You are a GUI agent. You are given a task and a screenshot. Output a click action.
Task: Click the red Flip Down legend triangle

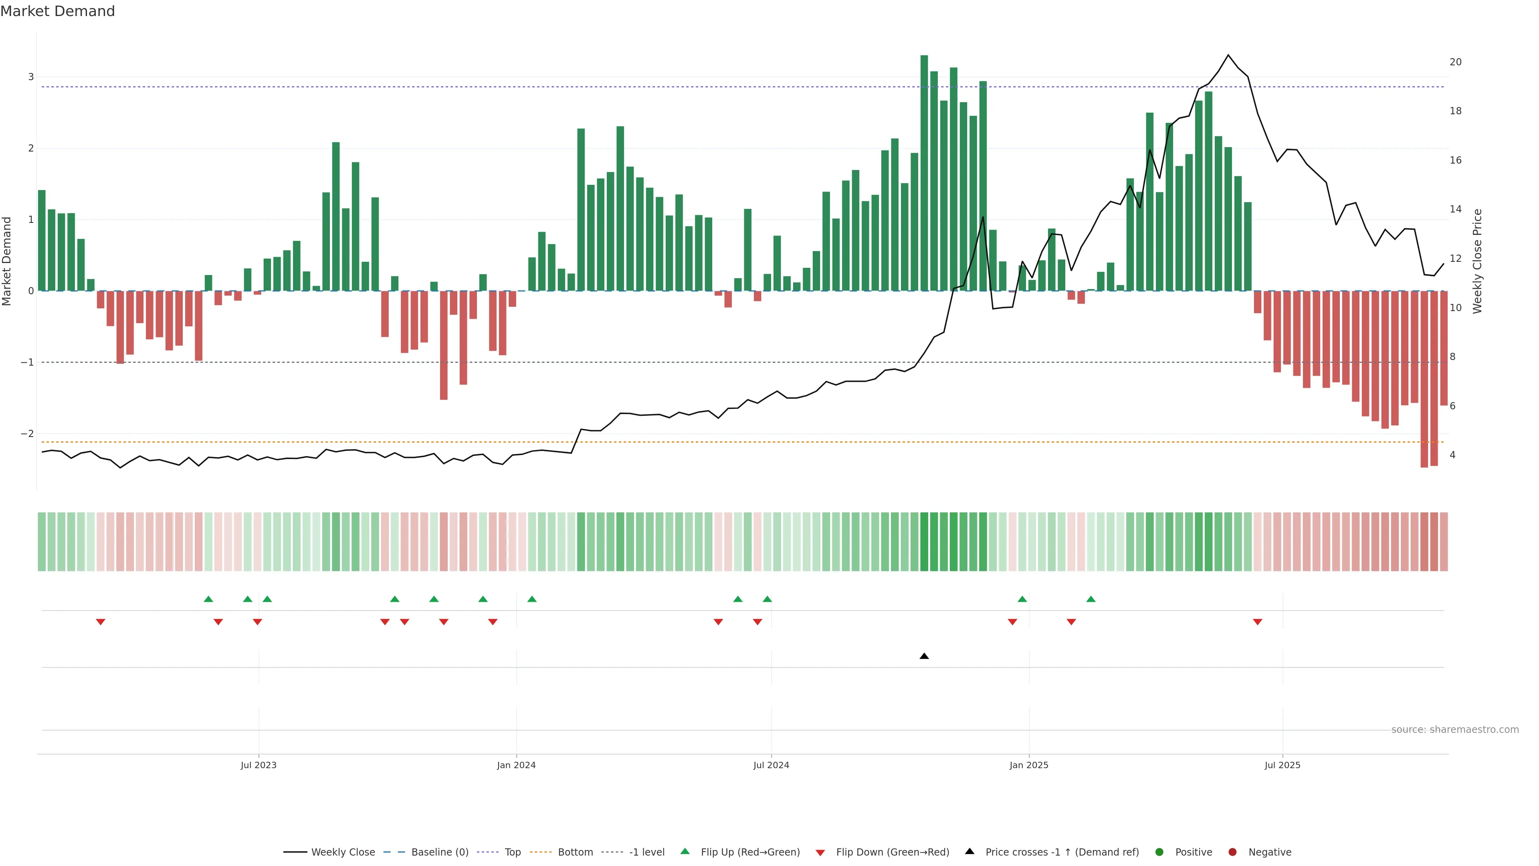point(820,852)
